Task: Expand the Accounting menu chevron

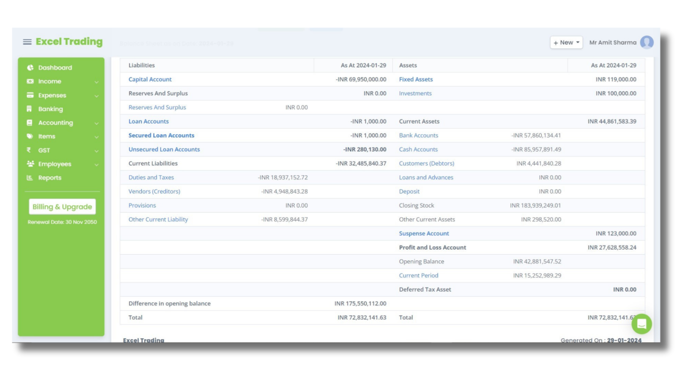Action: click(96, 123)
